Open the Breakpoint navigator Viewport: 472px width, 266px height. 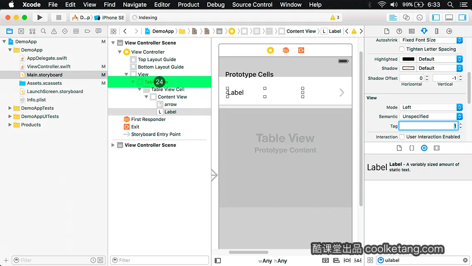pos(87,31)
